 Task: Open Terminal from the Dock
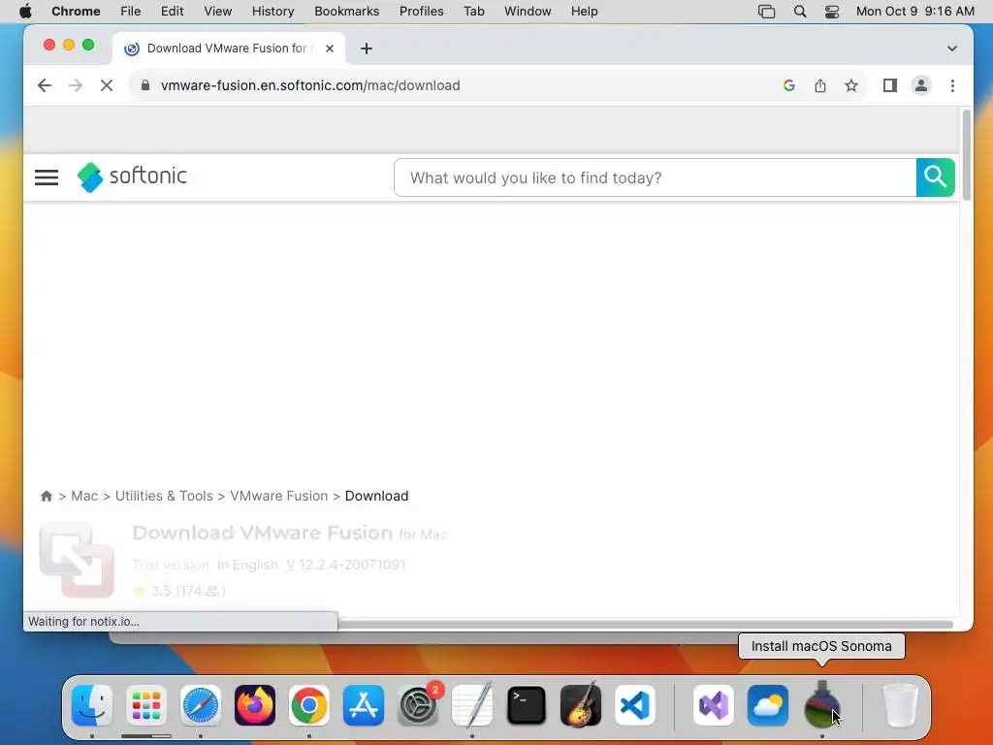click(x=527, y=705)
